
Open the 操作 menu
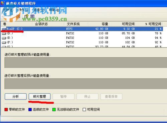24,10
